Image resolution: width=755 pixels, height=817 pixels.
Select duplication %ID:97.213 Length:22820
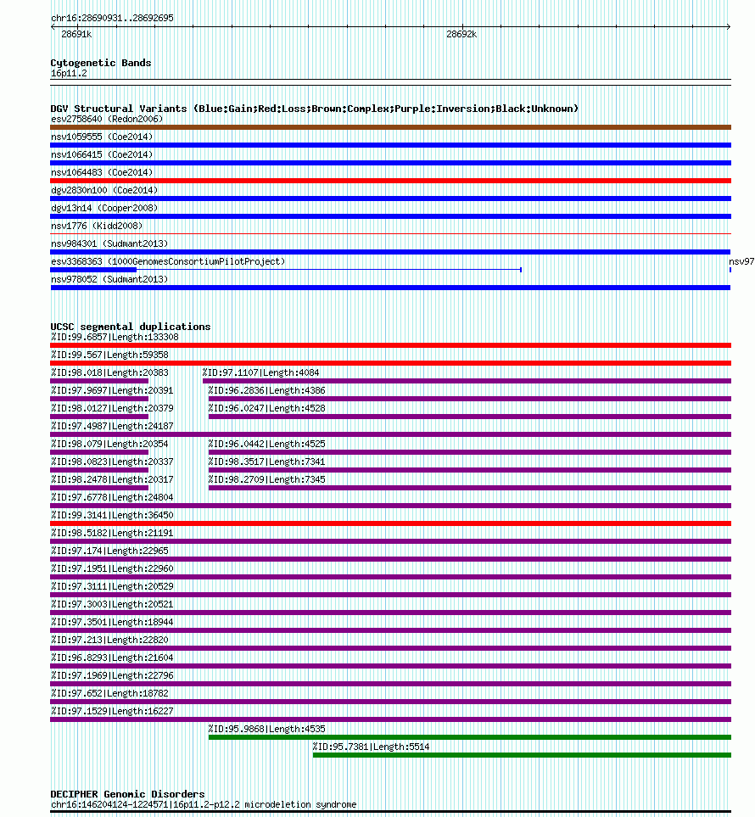coord(109,640)
